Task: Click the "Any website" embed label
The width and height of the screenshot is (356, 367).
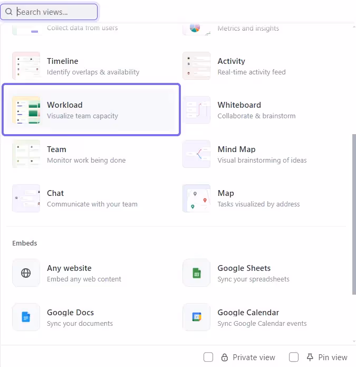Action: click(x=69, y=268)
